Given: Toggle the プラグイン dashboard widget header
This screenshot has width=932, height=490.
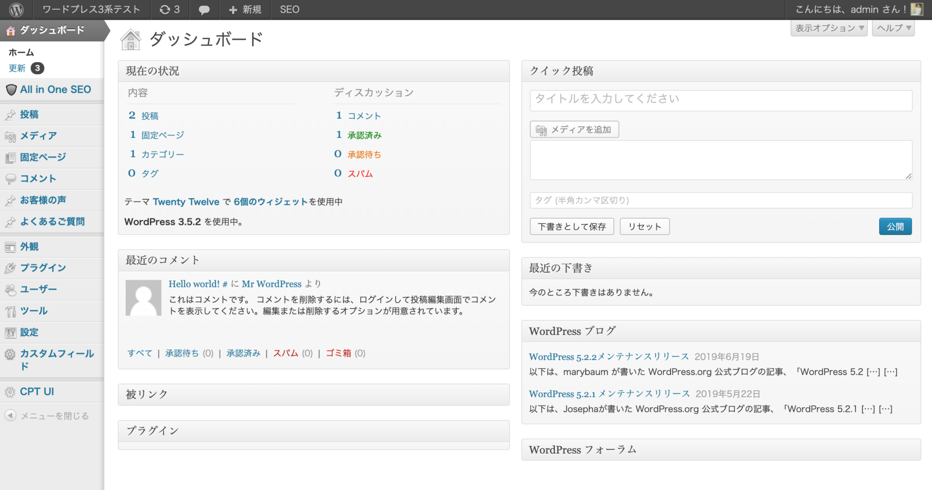Looking at the screenshot, I should (x=314, y=431).
